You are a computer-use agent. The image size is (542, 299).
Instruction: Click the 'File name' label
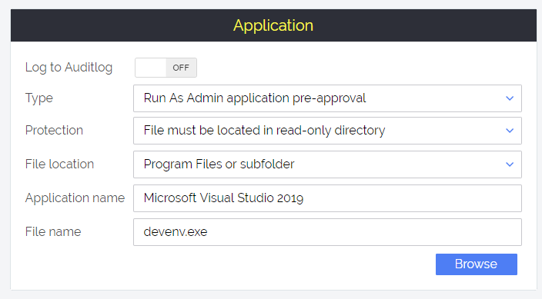[53, 231]
